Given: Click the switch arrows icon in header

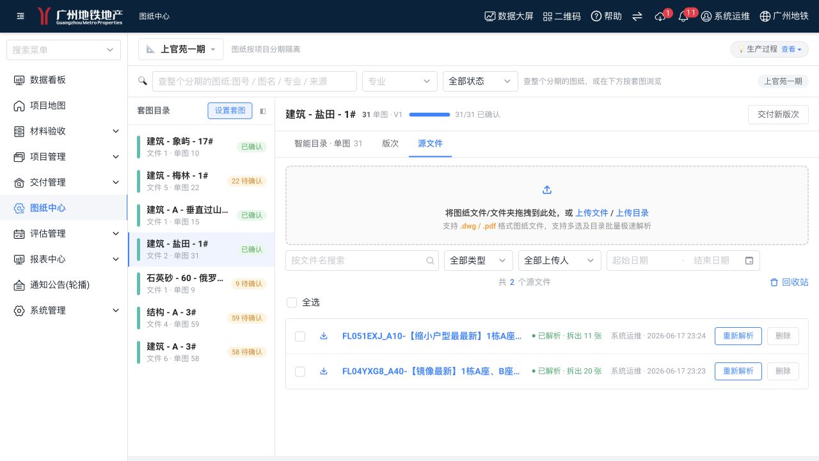Looking at the screenshot, I should point(637,16).
